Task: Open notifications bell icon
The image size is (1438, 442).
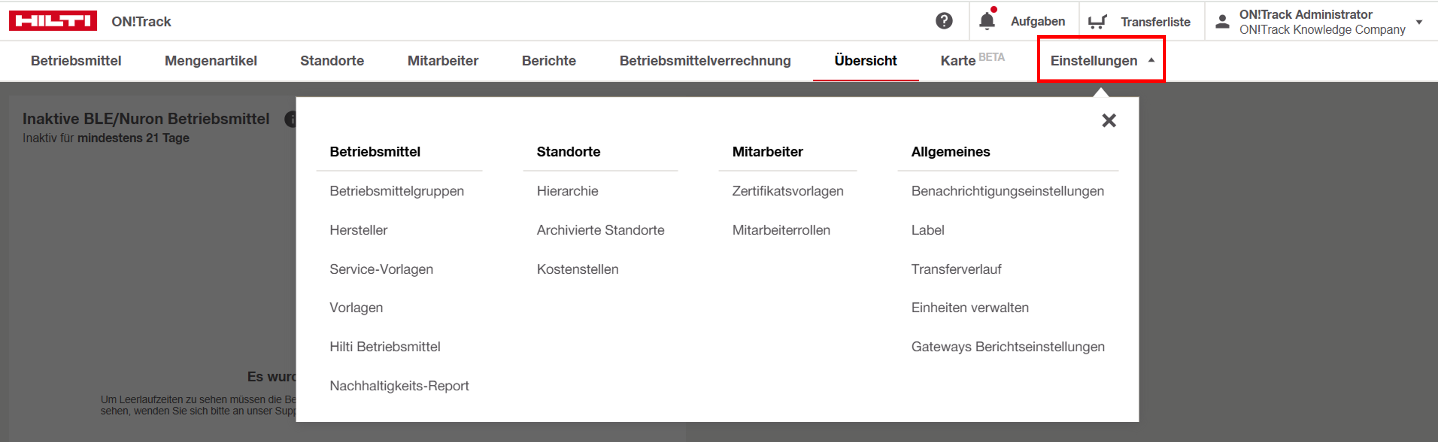Action: tap(986, 21)
